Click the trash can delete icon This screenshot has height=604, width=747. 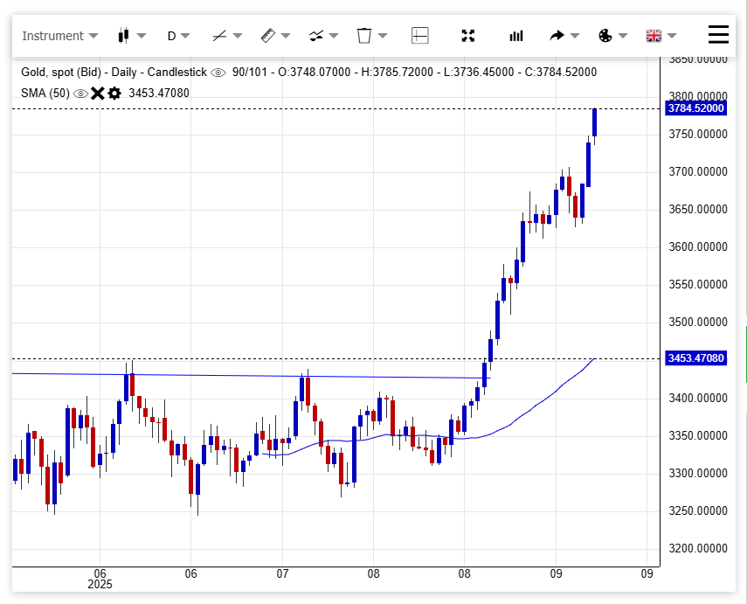tap(371, 36)
